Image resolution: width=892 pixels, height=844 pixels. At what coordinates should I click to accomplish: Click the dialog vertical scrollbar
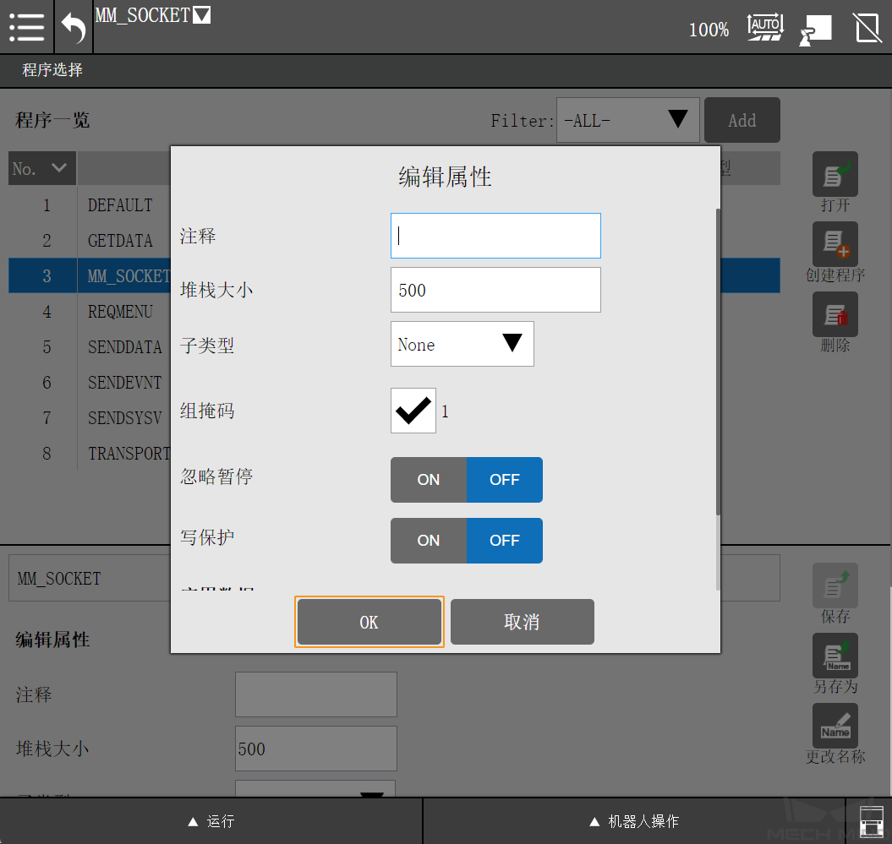pyautogui.click(x=718, y=362)
